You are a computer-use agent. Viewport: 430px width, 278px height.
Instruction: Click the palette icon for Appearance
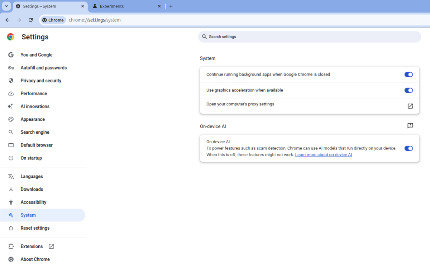(x=11, y=119)
